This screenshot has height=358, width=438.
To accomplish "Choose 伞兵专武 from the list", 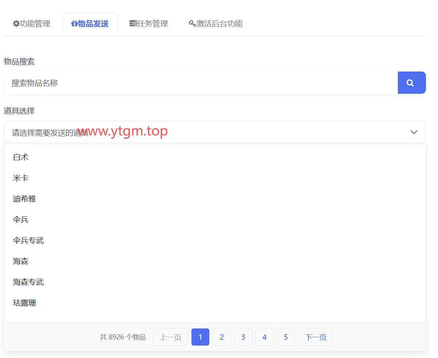I will pos(28,240).
